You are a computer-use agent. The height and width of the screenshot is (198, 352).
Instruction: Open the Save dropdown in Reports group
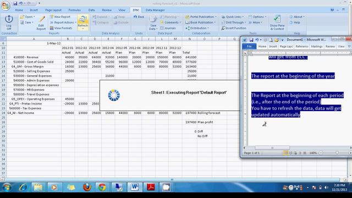(27, 23)
